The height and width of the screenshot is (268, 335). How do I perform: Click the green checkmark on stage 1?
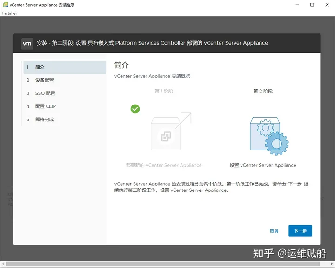coord(135,109)
